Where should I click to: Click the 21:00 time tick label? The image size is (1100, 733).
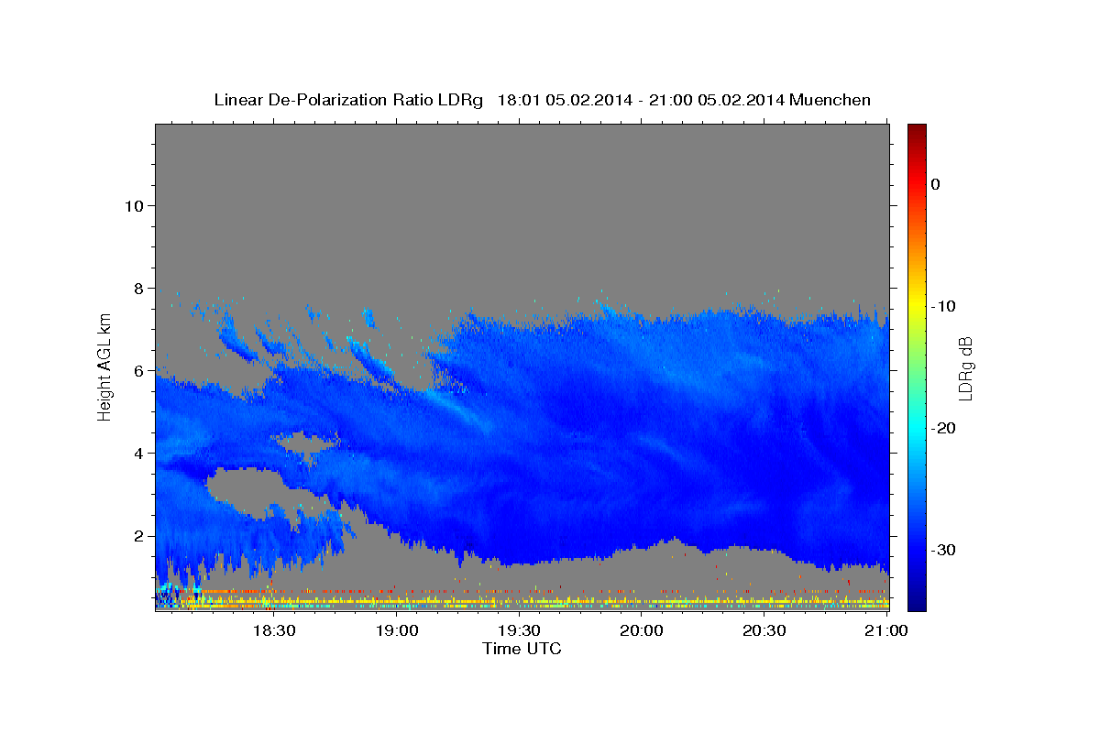pyautogui.click(x=885, y=631)
